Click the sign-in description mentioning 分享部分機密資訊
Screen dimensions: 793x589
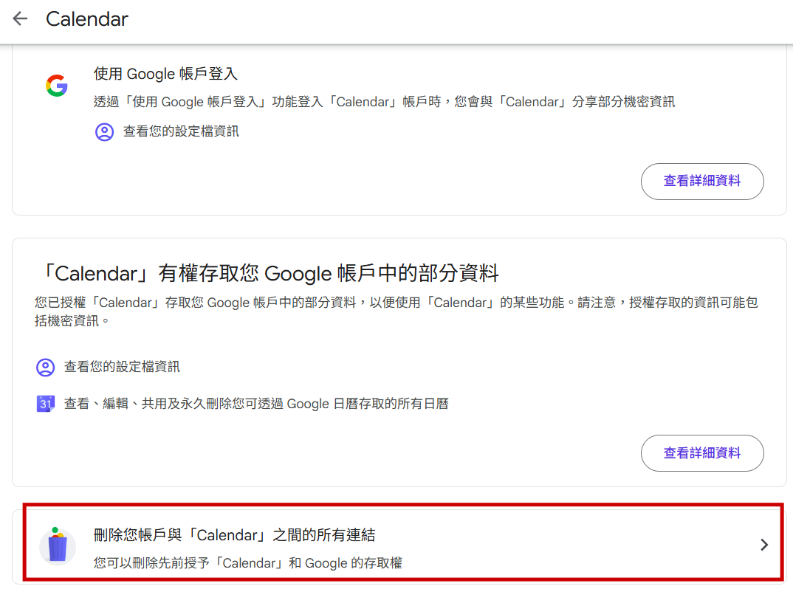(x=384, y=102)
